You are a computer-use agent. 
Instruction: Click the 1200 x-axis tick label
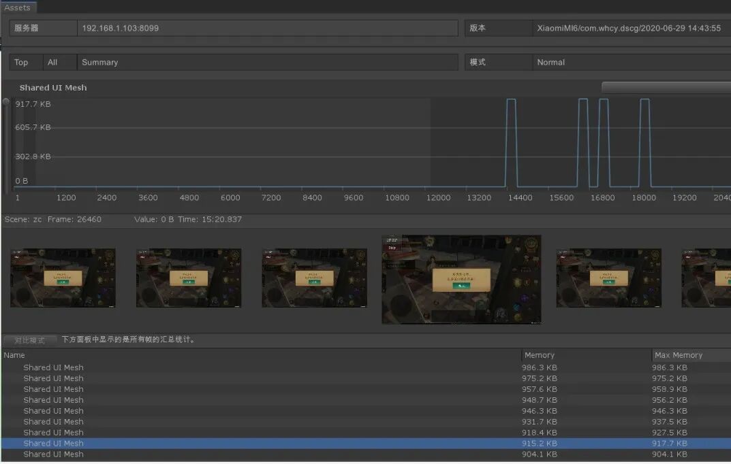pos(66,198)
